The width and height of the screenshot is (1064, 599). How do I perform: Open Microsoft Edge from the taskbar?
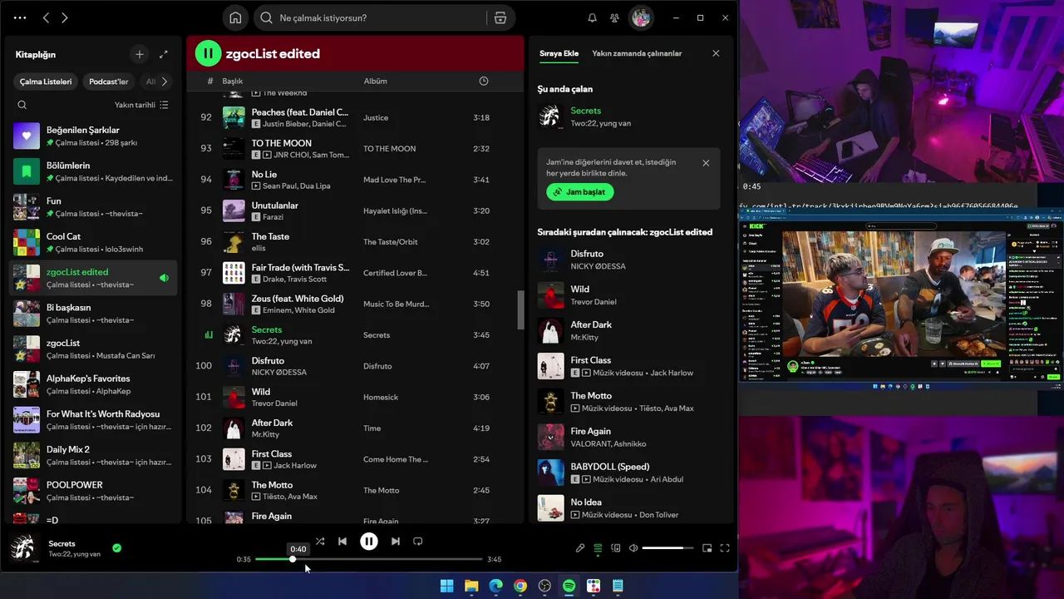[x=495, y=586]
